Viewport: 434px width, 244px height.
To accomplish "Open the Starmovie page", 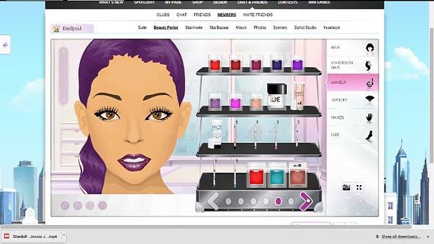I will 194,28.
